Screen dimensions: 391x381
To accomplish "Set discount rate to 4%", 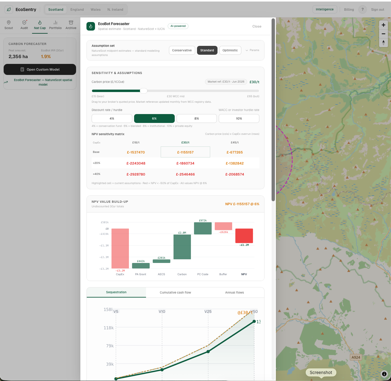I will (112, 118).
